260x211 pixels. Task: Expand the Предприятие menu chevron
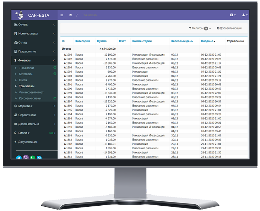[54, 51]
